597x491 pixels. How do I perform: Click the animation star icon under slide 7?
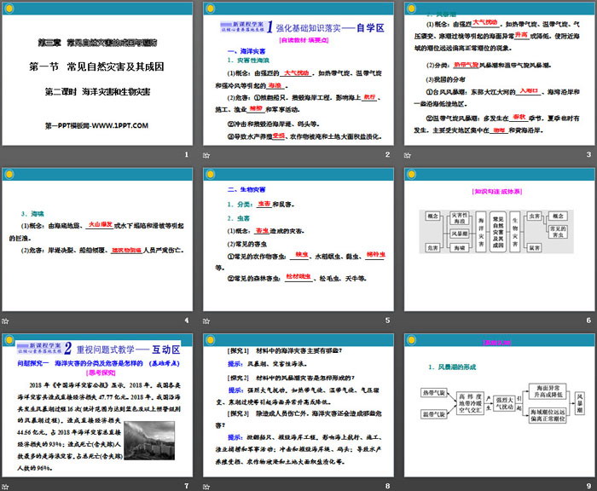(x=6, y=484)
